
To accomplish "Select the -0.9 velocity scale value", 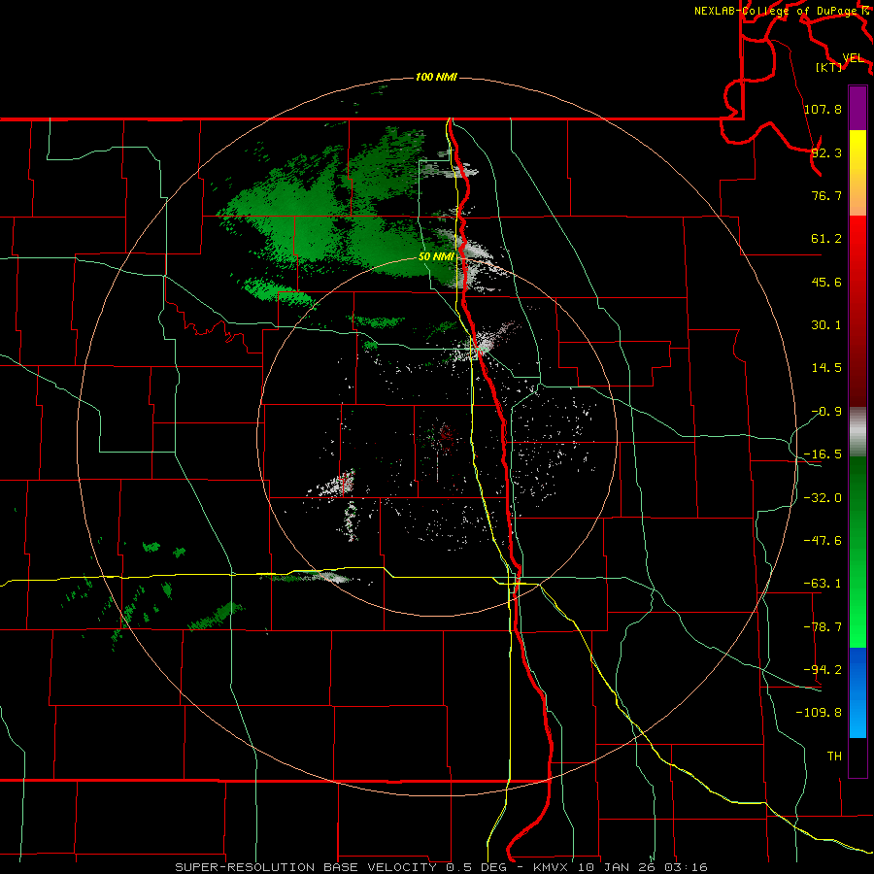I will coord(826,412).
